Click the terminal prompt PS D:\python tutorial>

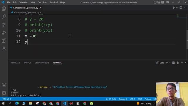(x=25, y=95)
